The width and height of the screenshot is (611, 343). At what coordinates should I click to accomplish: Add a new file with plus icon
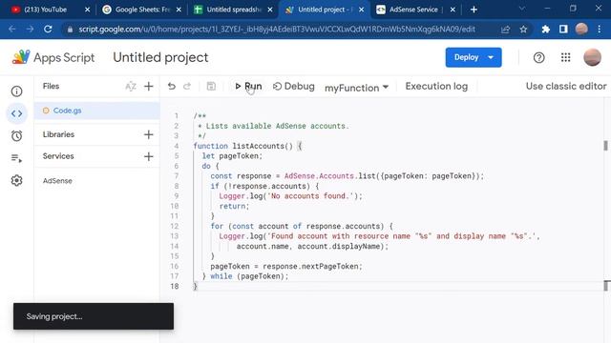pos(149,87)
